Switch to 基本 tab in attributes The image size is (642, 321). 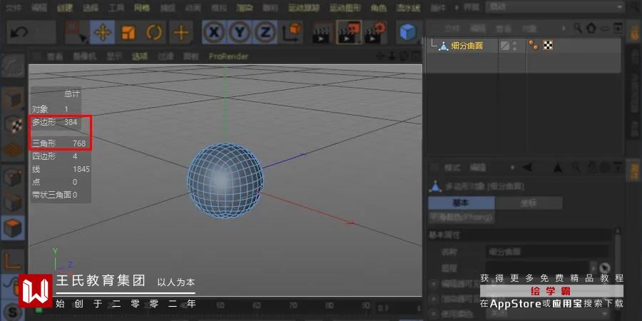pyautogui.click(x=461, y=203)
